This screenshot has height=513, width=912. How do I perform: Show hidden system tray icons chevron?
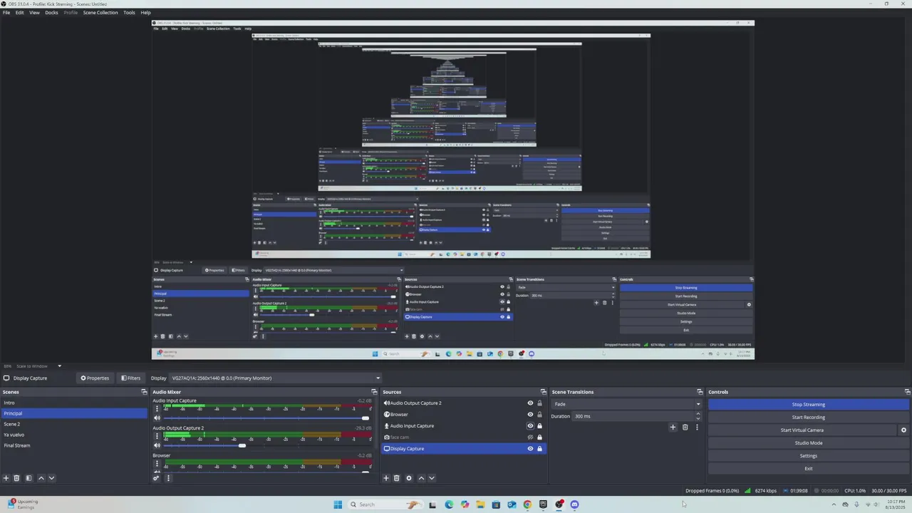click(834, 504)
